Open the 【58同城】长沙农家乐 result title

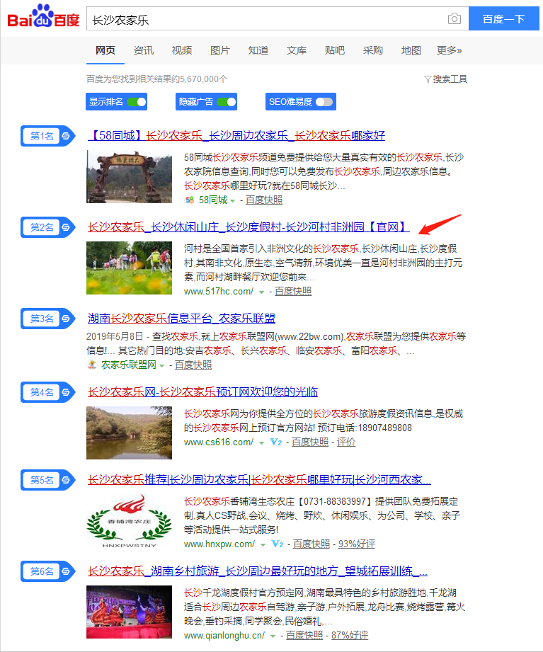point(236,135)
